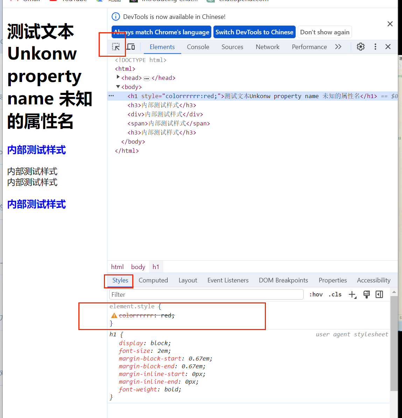The height and width of the screenshot is (418, 402).
Task: Click the large 测试文本 heading on the page
Action: (50, 76)
